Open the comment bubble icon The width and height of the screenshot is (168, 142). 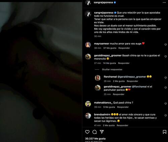tap(94, 132)
